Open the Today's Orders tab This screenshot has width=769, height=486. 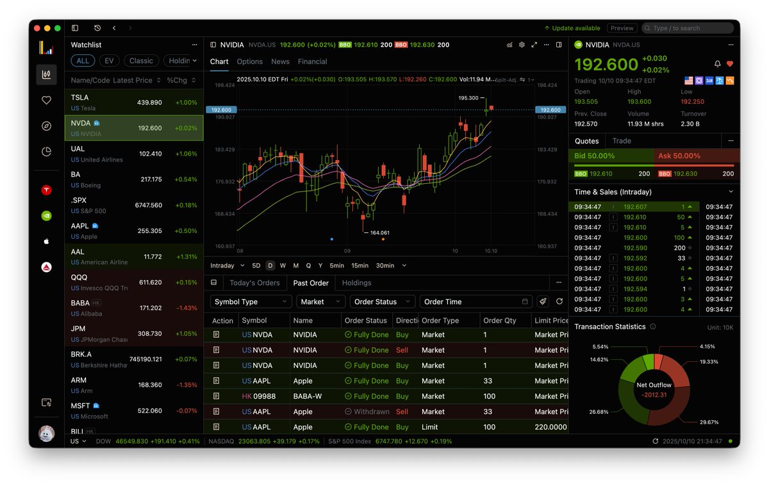[254, 283]
